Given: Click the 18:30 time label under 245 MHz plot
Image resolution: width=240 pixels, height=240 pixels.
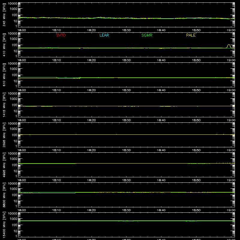Looking at the screenshot, I should (126, 30).
